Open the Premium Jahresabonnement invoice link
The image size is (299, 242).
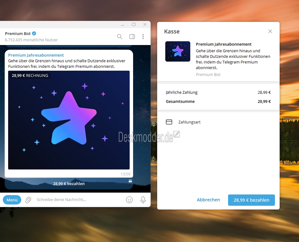point(36,55)
